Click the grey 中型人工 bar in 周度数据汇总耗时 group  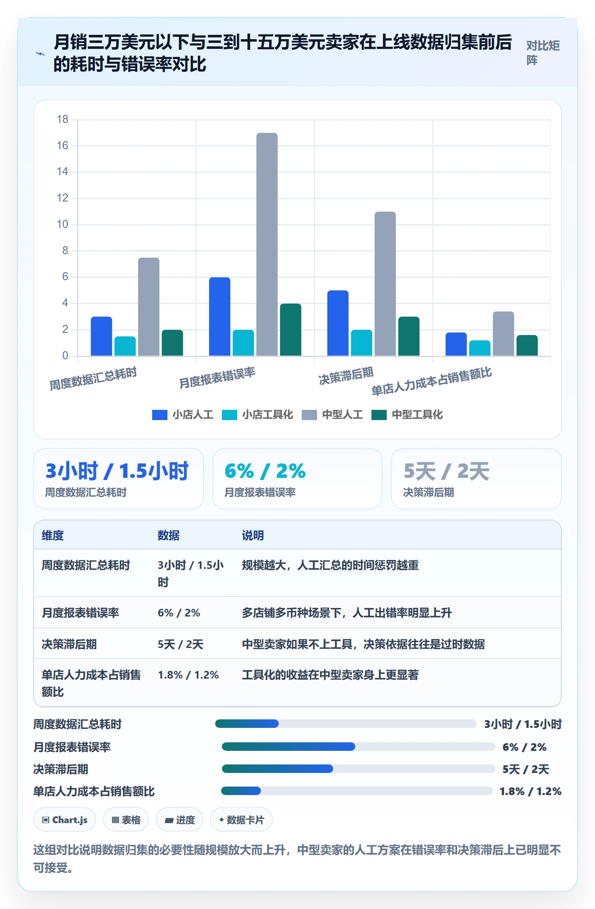click(x=149, y=307)
